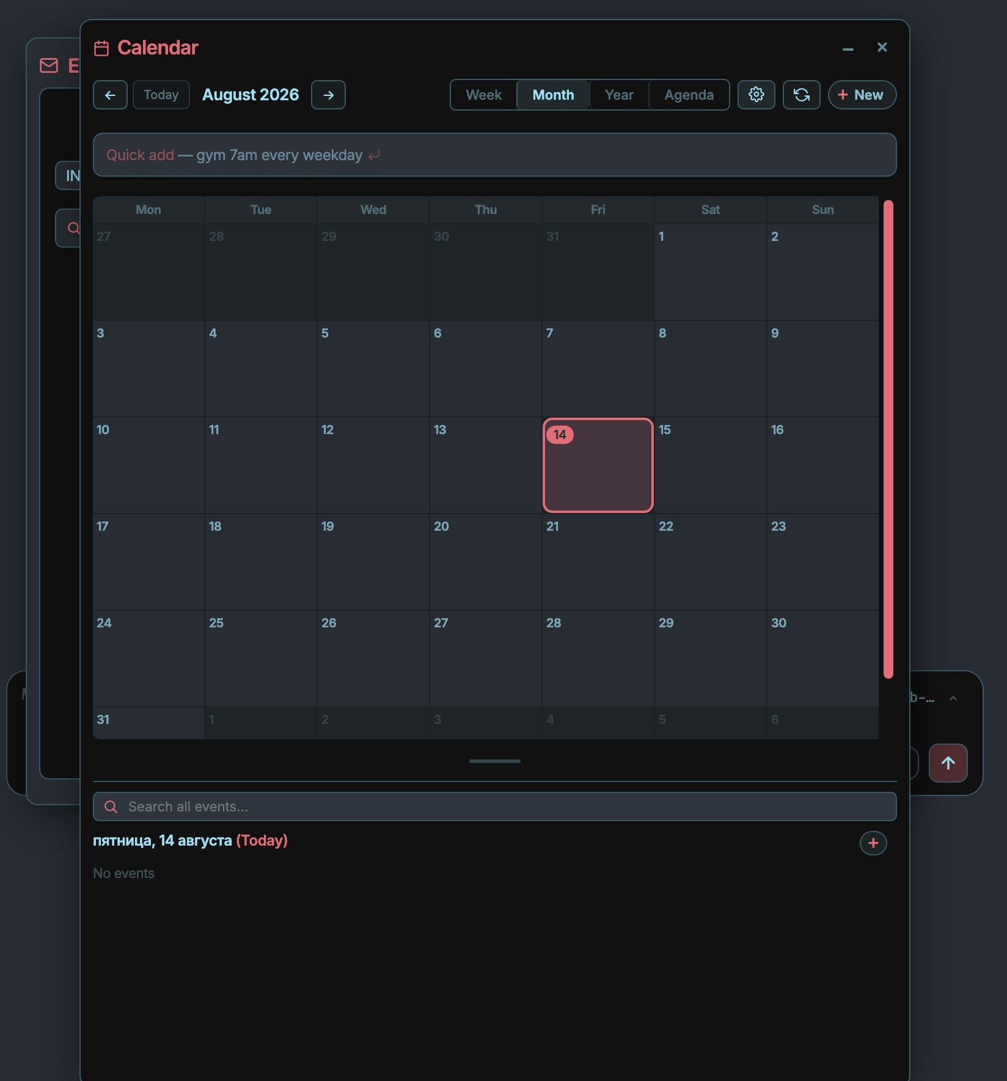Select August 1 in the grid
The height and width of the screenshot is (1081, 1007).
coord(711,272)
